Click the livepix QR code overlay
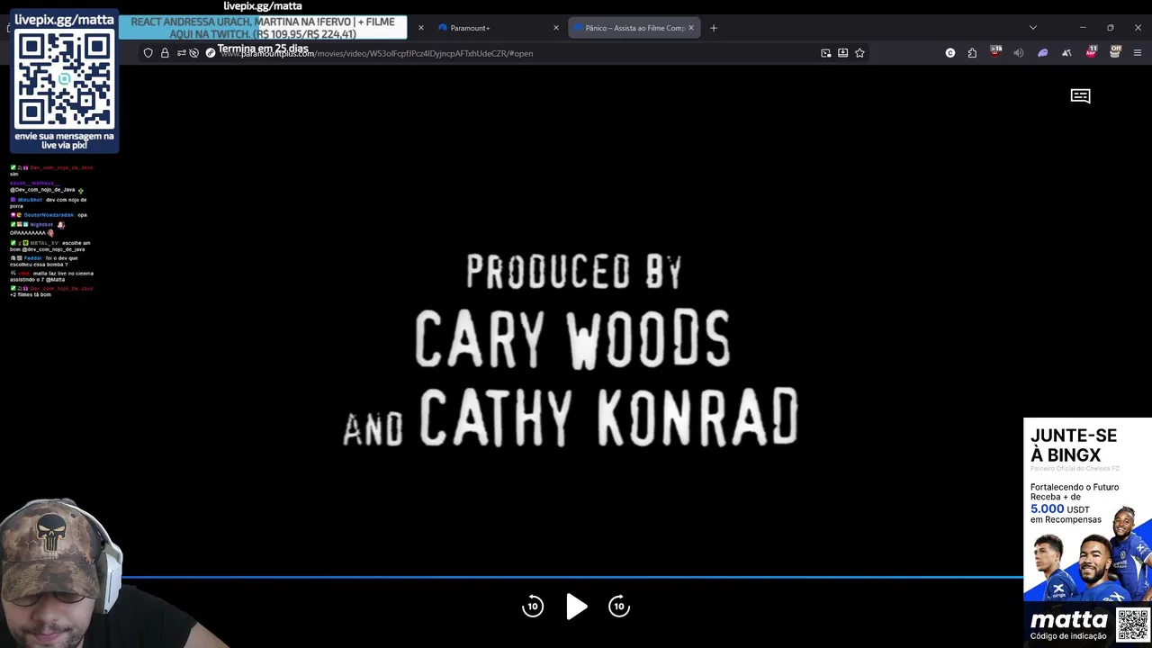1152x648 pixels. point(64,81)
